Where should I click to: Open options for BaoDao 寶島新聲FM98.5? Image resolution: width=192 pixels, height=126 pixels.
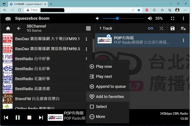(86, 49)
